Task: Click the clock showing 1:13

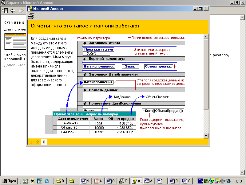Action: point(239,181)
